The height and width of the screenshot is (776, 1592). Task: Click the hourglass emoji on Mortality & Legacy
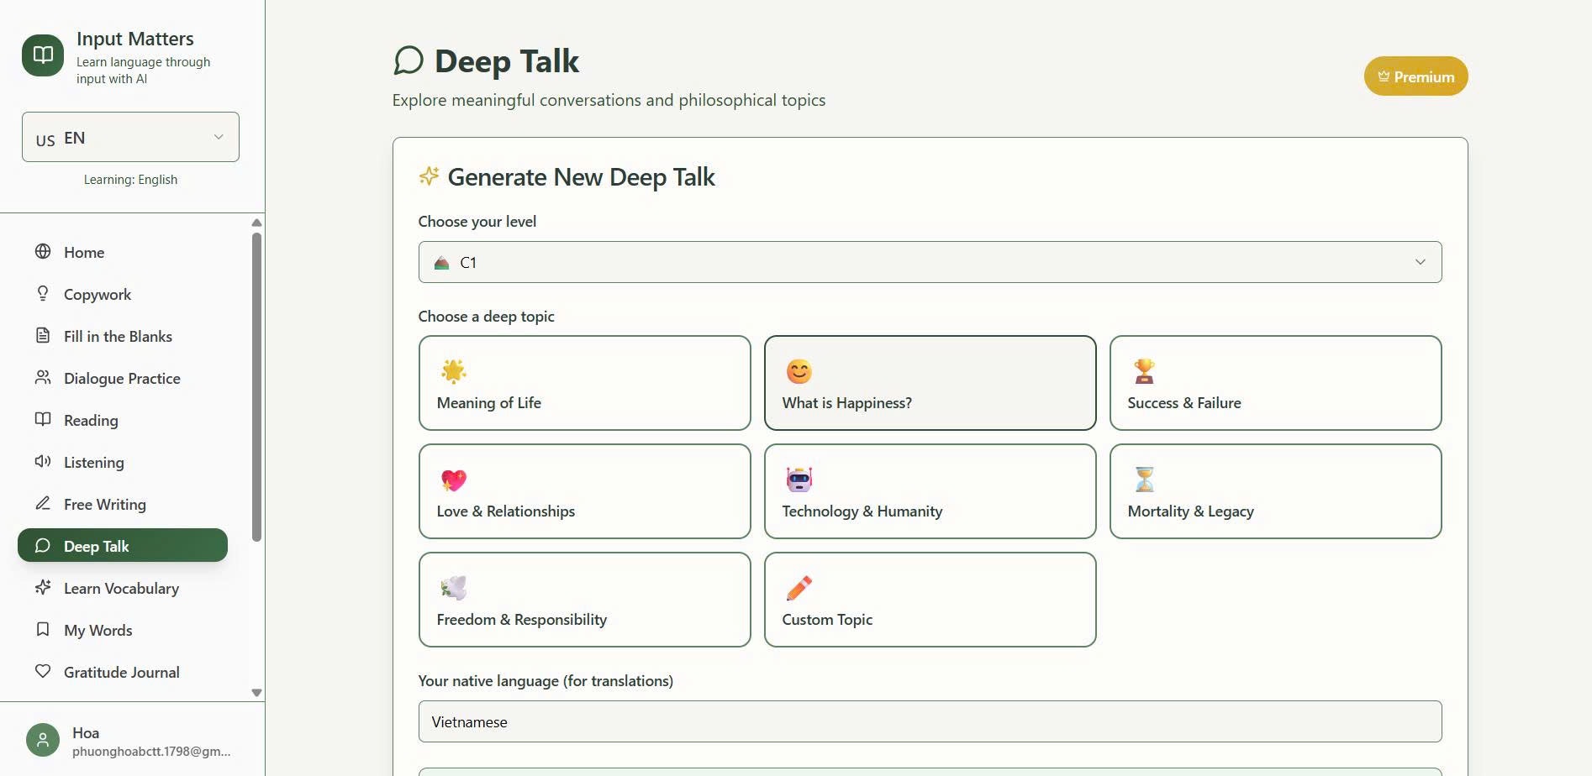point(1145,480)
